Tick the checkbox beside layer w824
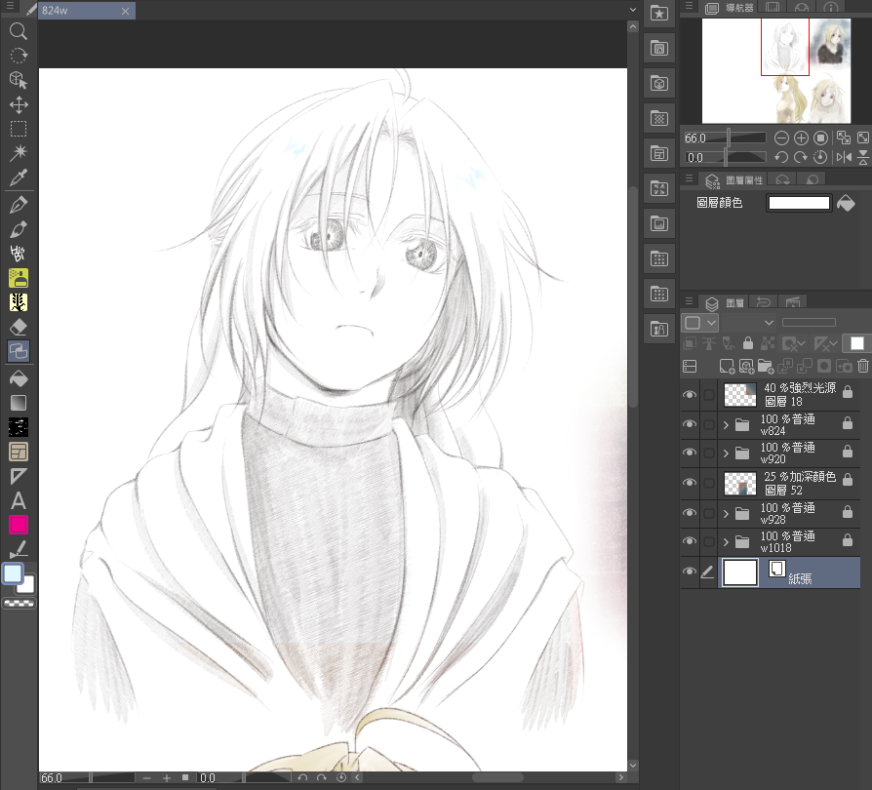Viewport: 872px width, 790px height. point(709,424)
